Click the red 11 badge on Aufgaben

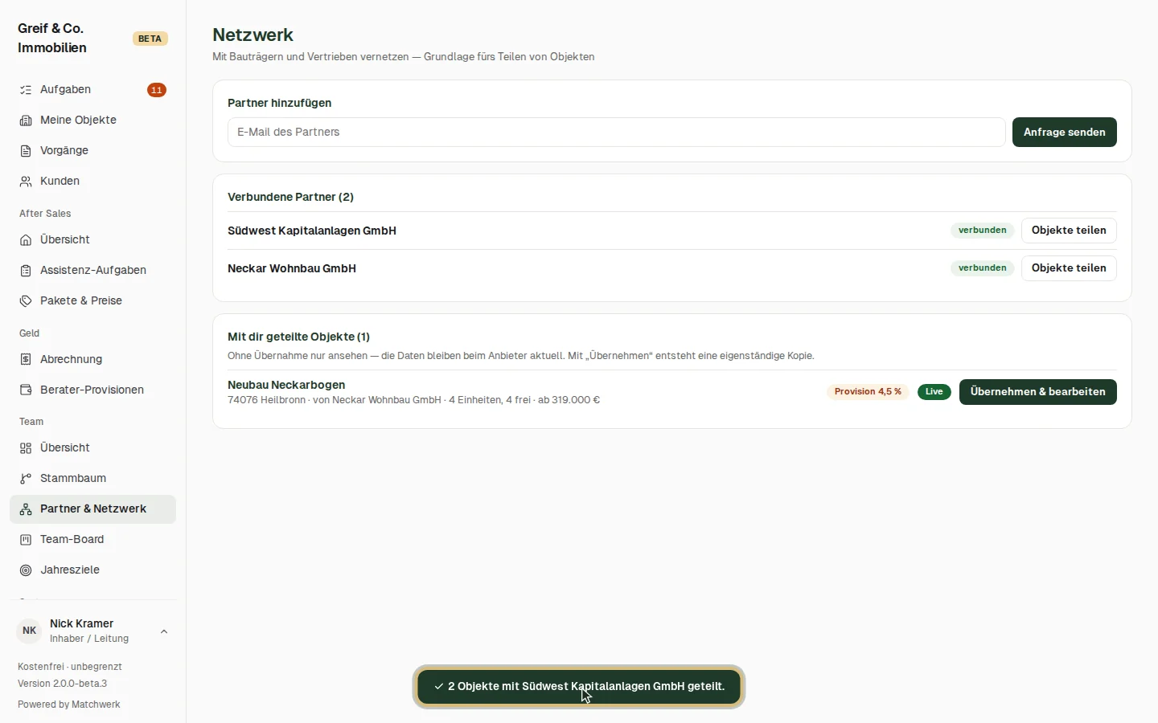point(157,90)
